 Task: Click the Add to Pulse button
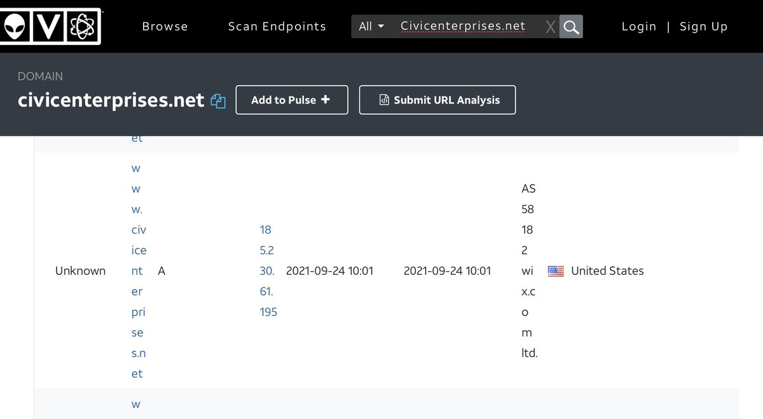click(291, 100)
